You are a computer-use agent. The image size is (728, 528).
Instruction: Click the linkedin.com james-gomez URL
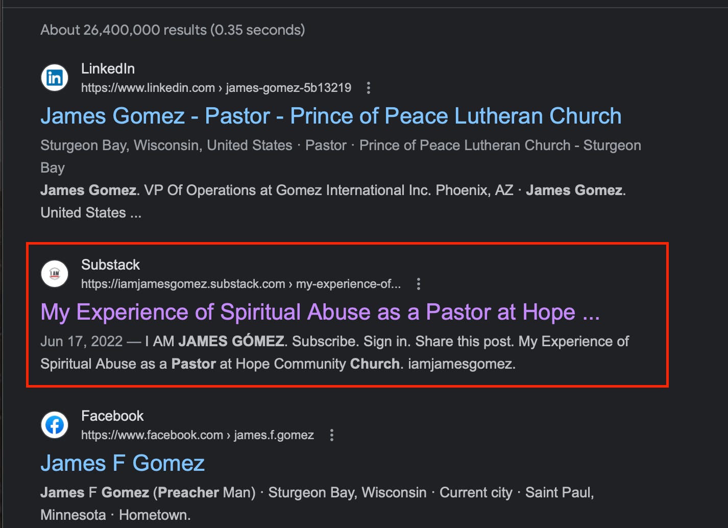click(216, 88)
